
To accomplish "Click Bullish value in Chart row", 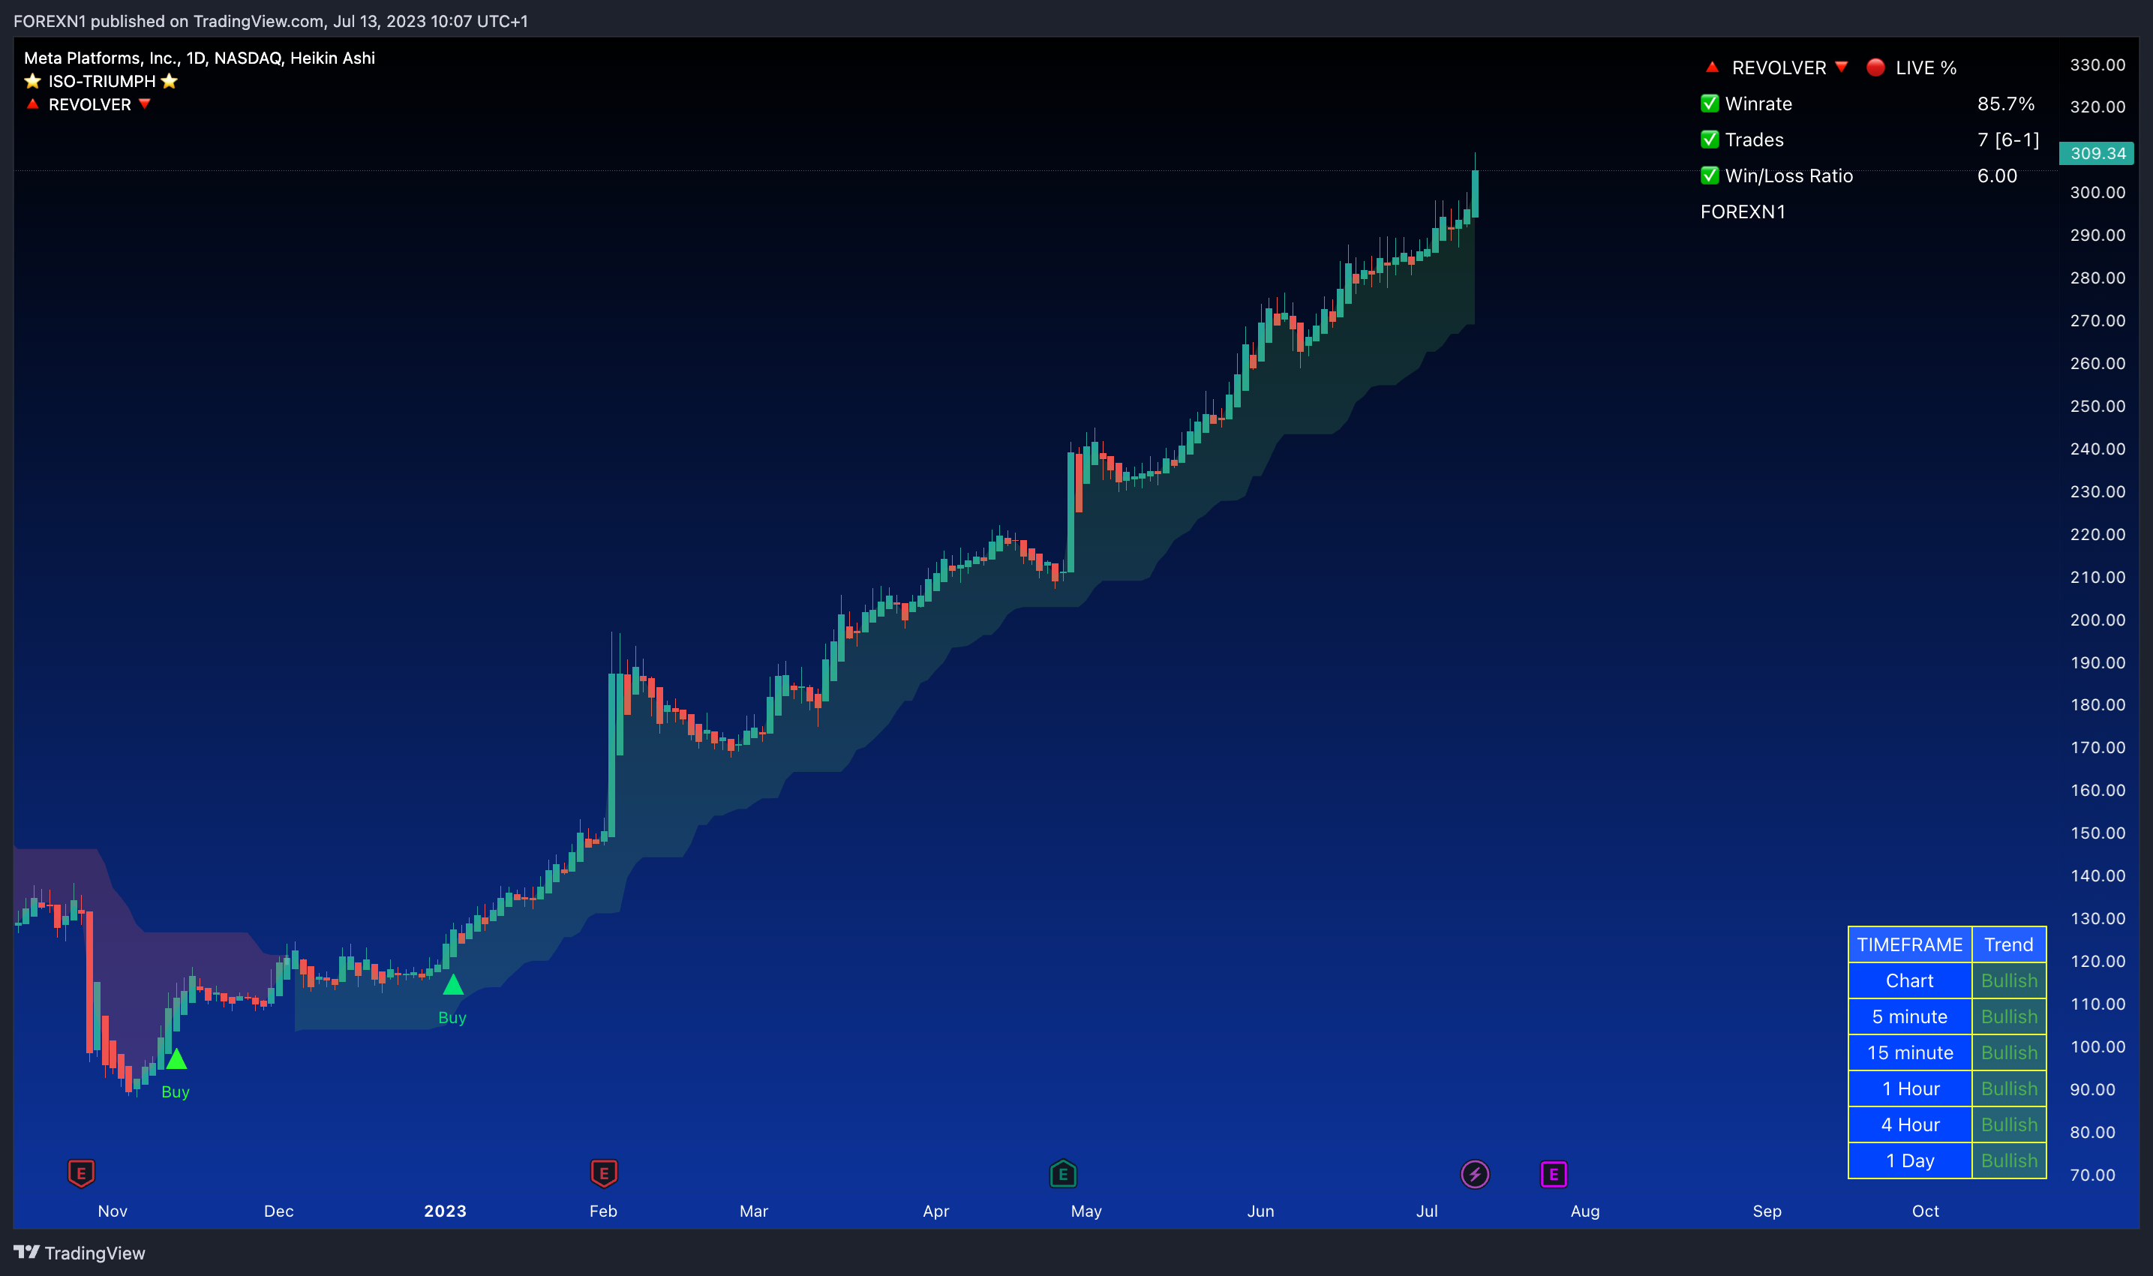I will click(x=2008, y=980).
